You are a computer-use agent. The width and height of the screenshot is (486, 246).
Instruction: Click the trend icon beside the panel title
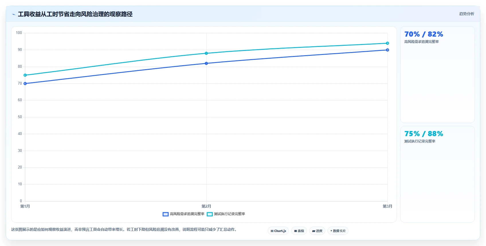pyautogui.click(x=13, y=14)
